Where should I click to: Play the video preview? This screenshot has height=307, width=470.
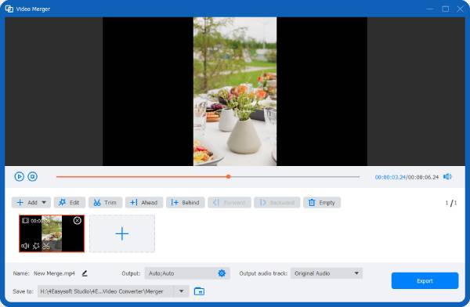[x=19, y=176]
